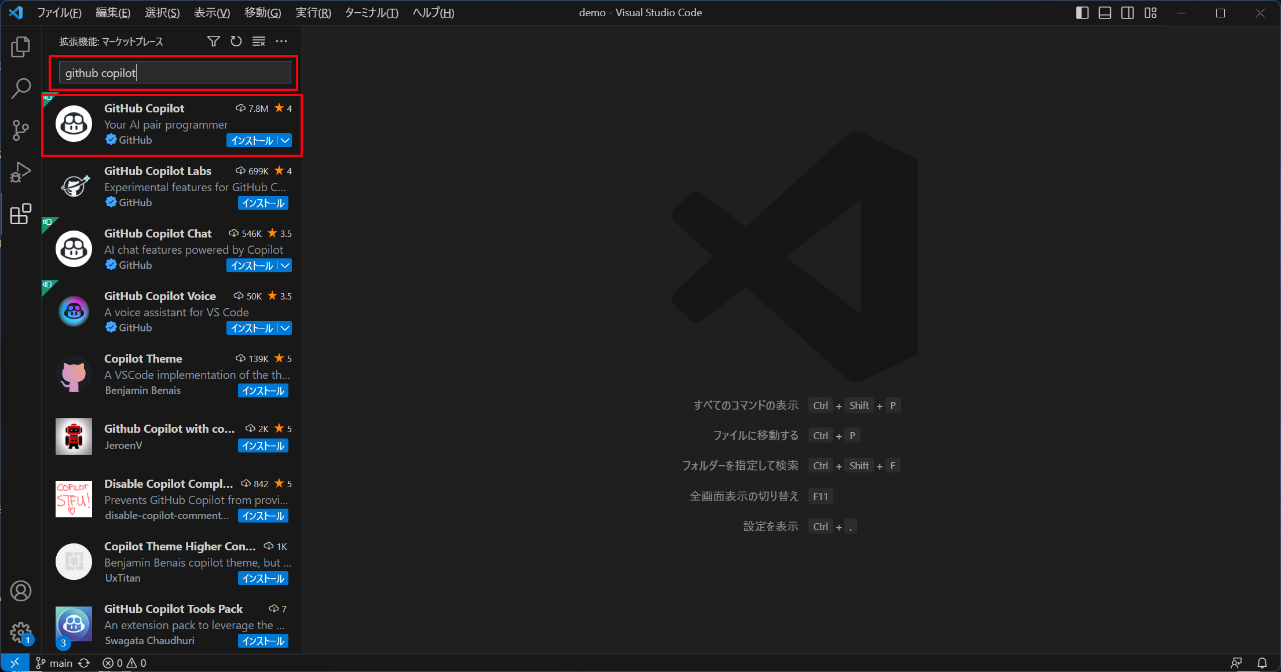Viewport: 1281px width, 672px height.
Task: Click the UxTitan publisher name
Action: 123,578
